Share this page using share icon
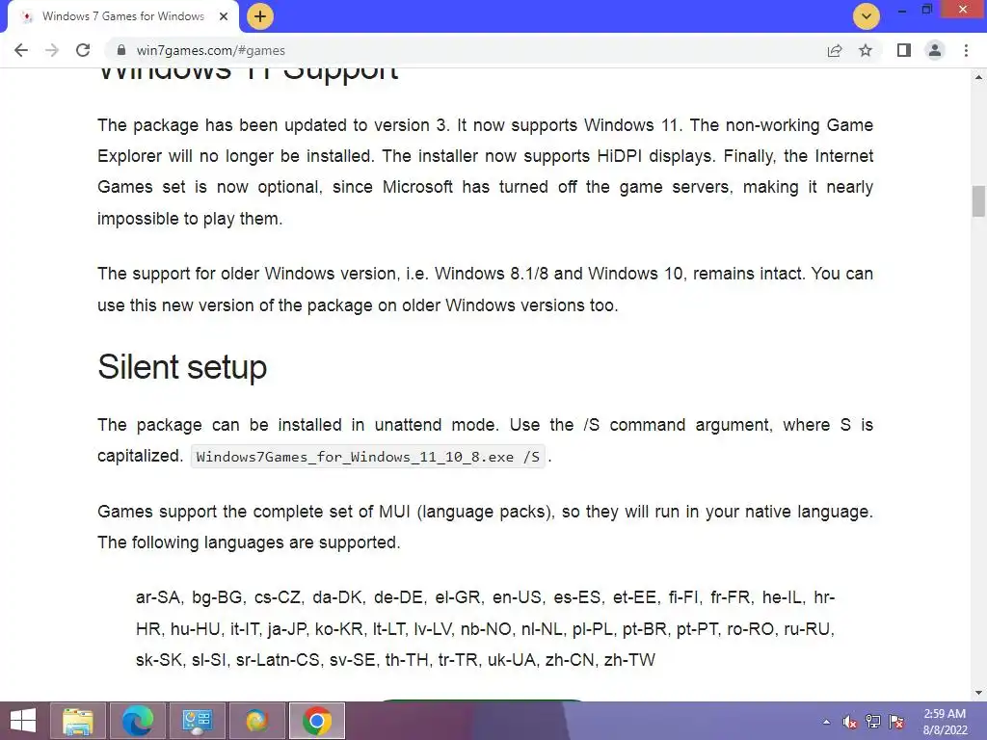Viewport: 987px width, 740px height. coord(835,50)
